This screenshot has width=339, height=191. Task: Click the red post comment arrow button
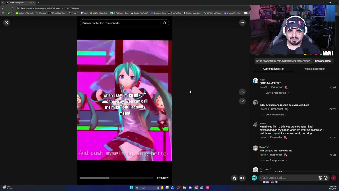[334, 178]
